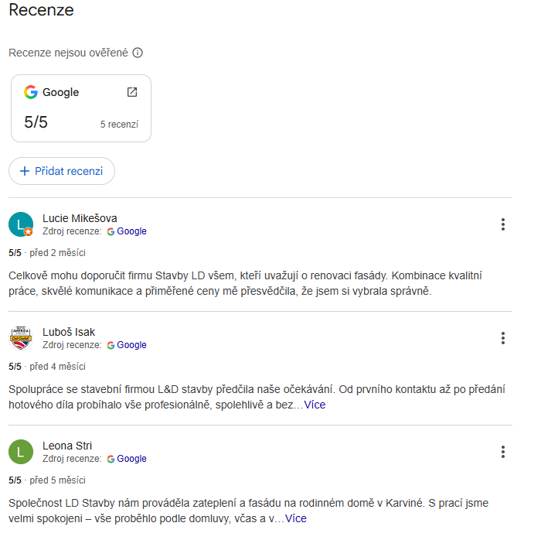Viewport: 541px width, 540px height.
Task: Click the 'Recenze' section heading
Action: pos(41,11)
